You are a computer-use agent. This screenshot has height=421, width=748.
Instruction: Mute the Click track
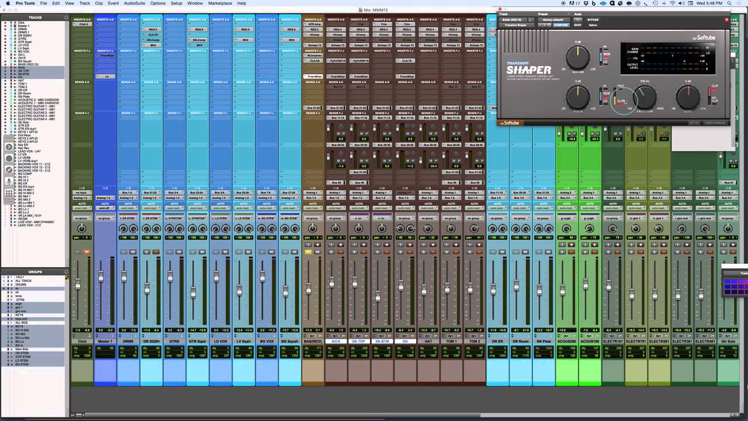pos(86,252)
